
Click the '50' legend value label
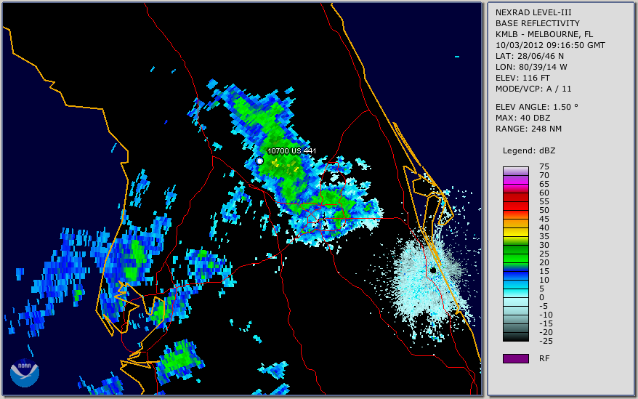[x=544, y=210]
